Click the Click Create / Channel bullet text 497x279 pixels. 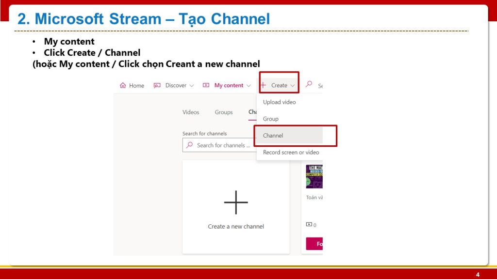pyautogui.click(x=92, y=52)
